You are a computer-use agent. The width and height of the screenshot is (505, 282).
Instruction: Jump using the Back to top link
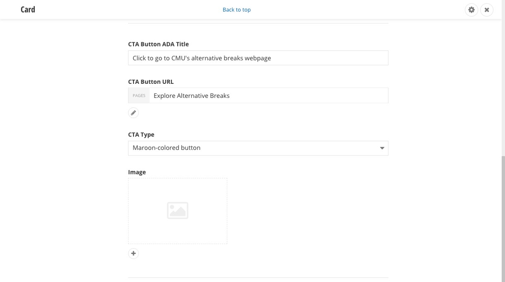[236, 9]
